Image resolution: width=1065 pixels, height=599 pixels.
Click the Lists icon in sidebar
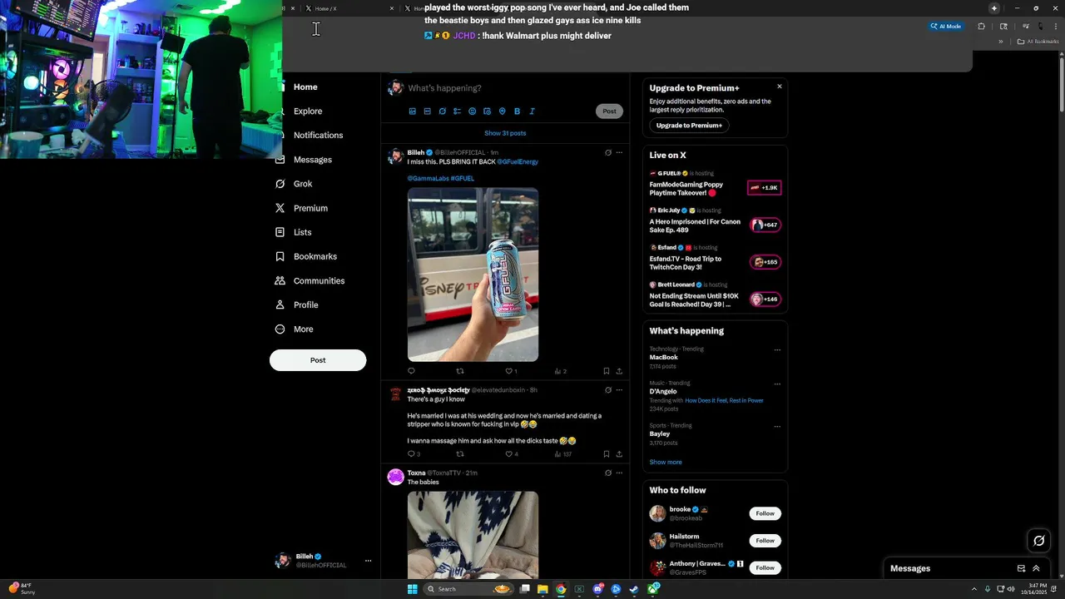point(280,232)
